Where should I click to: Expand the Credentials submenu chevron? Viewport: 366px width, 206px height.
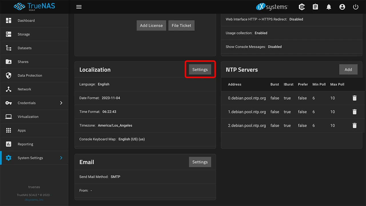pos(61,103)
